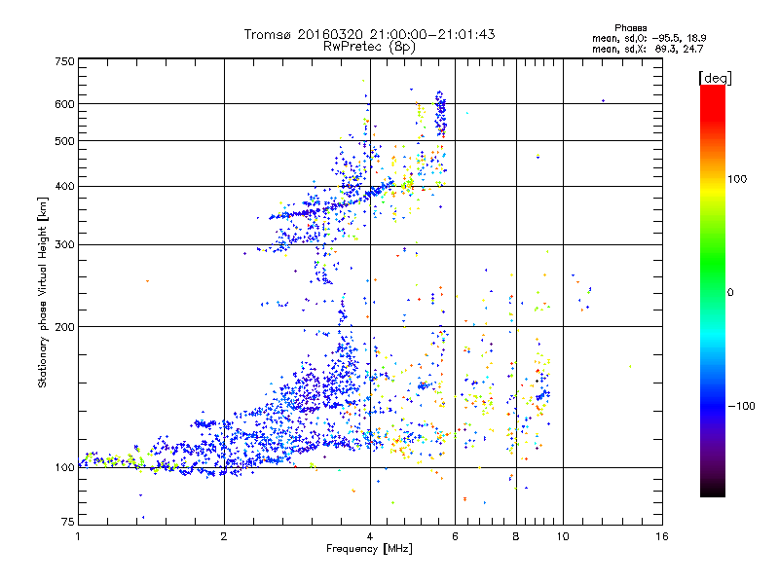Click the '-100' tick label on the color bar
This screenshot has height=584, width=779.
click(x=742, y=406)
